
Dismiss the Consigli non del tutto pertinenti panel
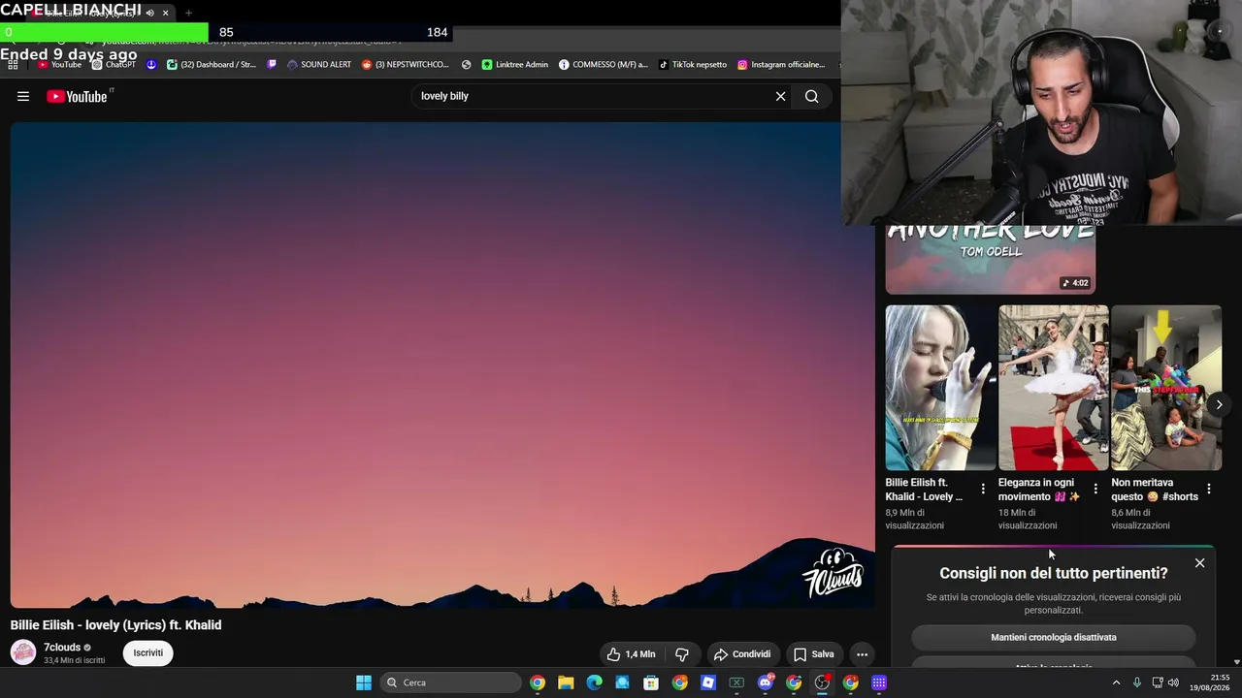click(1200, 563)
